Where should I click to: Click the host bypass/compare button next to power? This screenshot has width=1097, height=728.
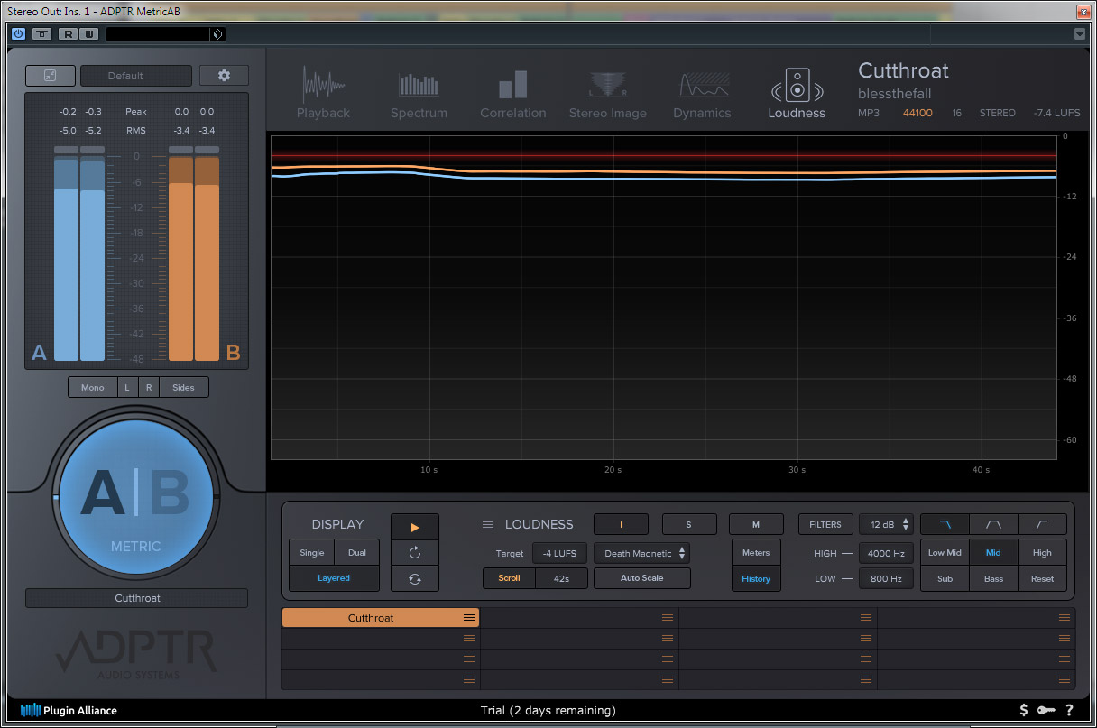(x=42, y=34)
